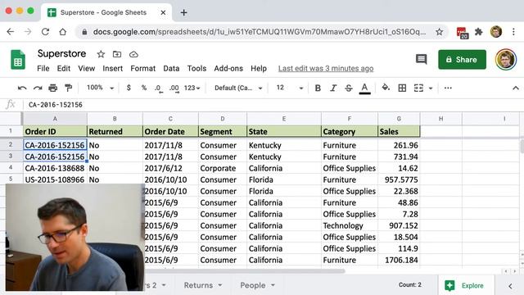
Task: Select the Paint format tool
Action: coord(69,88)
